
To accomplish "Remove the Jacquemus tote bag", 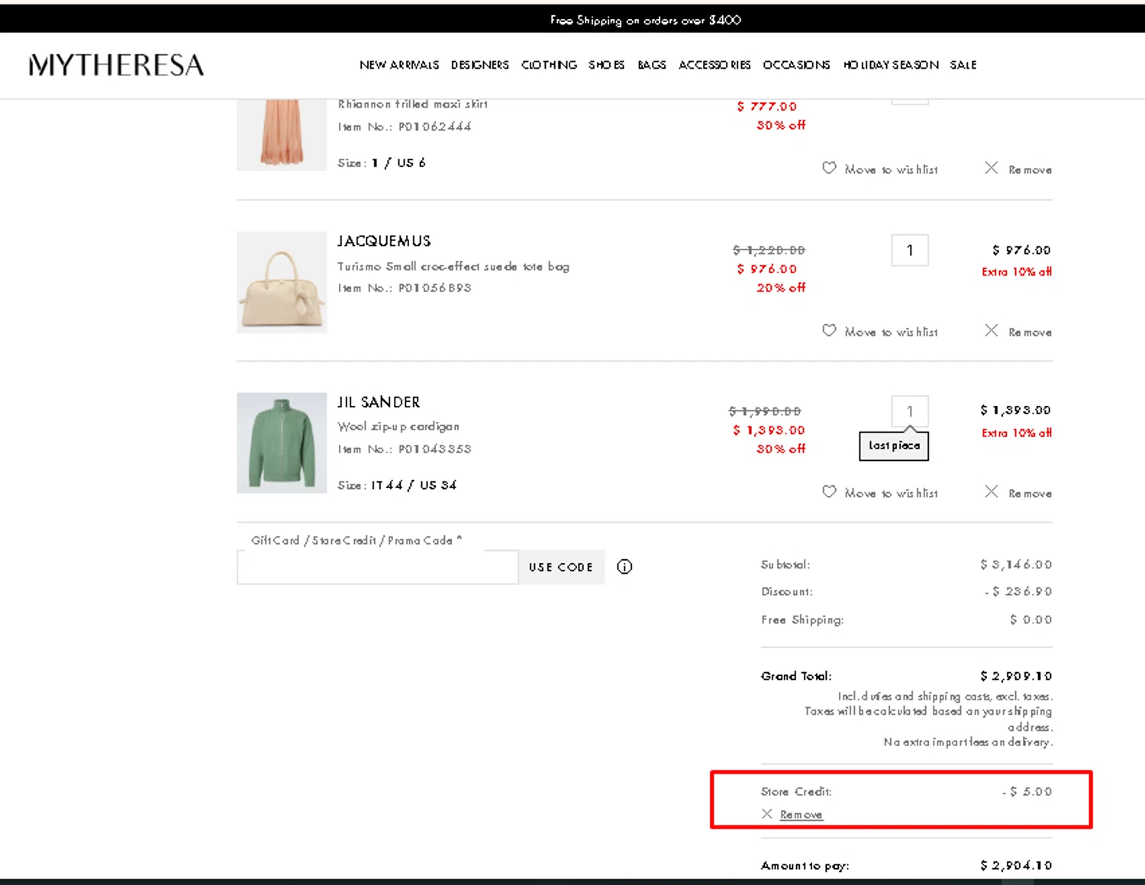I will [1030, 332].
